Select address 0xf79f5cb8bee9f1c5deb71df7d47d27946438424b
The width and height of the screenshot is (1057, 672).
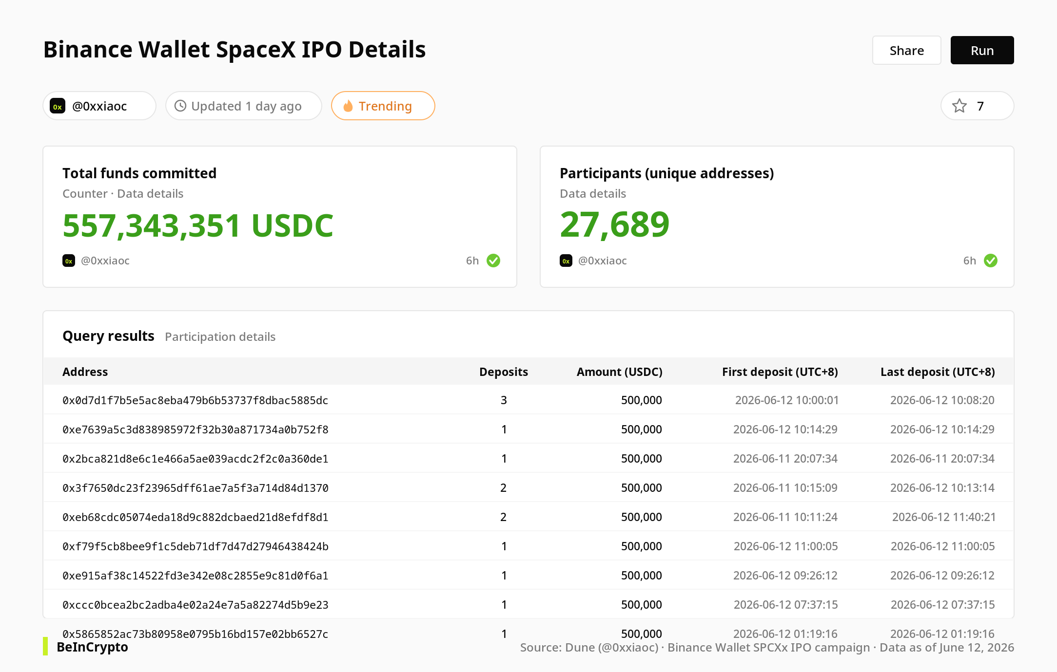point(196,546)
